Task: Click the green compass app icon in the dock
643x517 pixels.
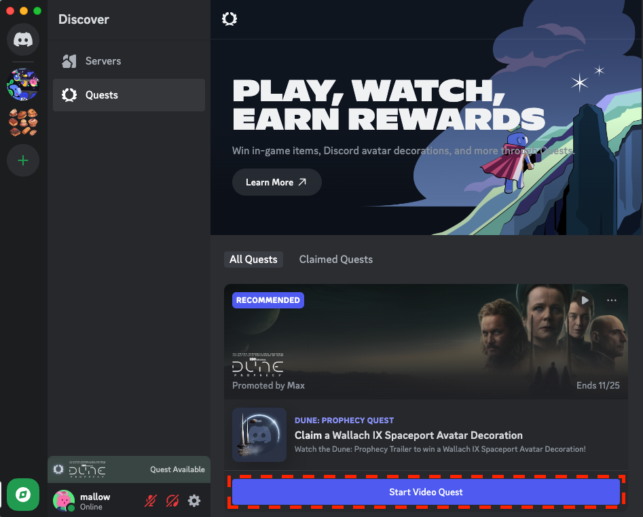Action: click(x=22, y=495)
